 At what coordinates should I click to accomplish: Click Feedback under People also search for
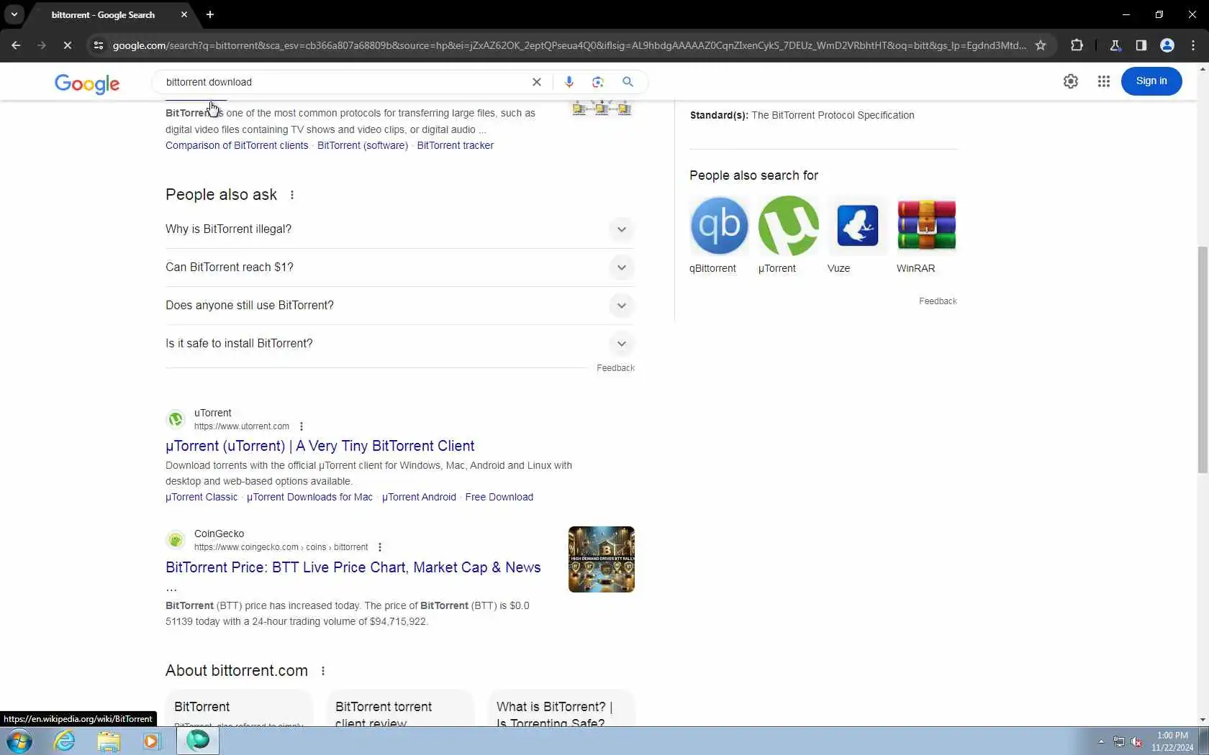click(x=938, y=301)
